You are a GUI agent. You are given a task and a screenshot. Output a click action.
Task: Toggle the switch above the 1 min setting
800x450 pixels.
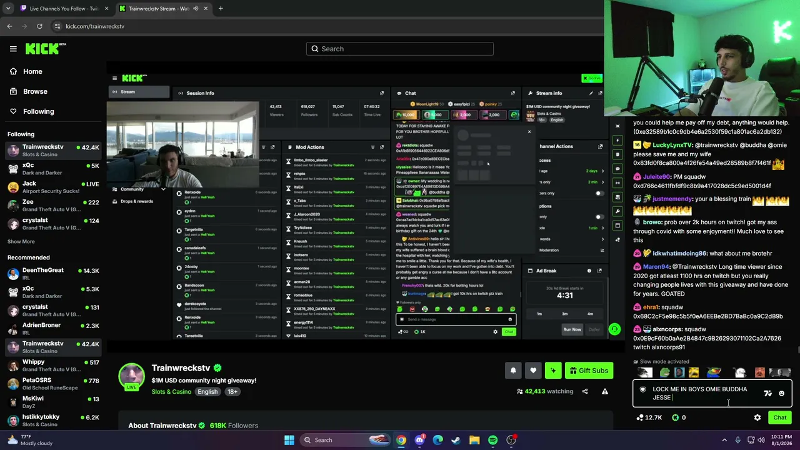599,217
